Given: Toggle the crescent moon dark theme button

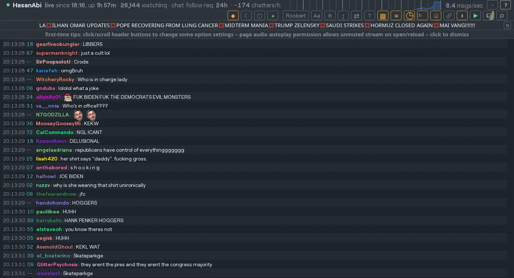Looking at the screenshot, I should [x=246, y=16].
